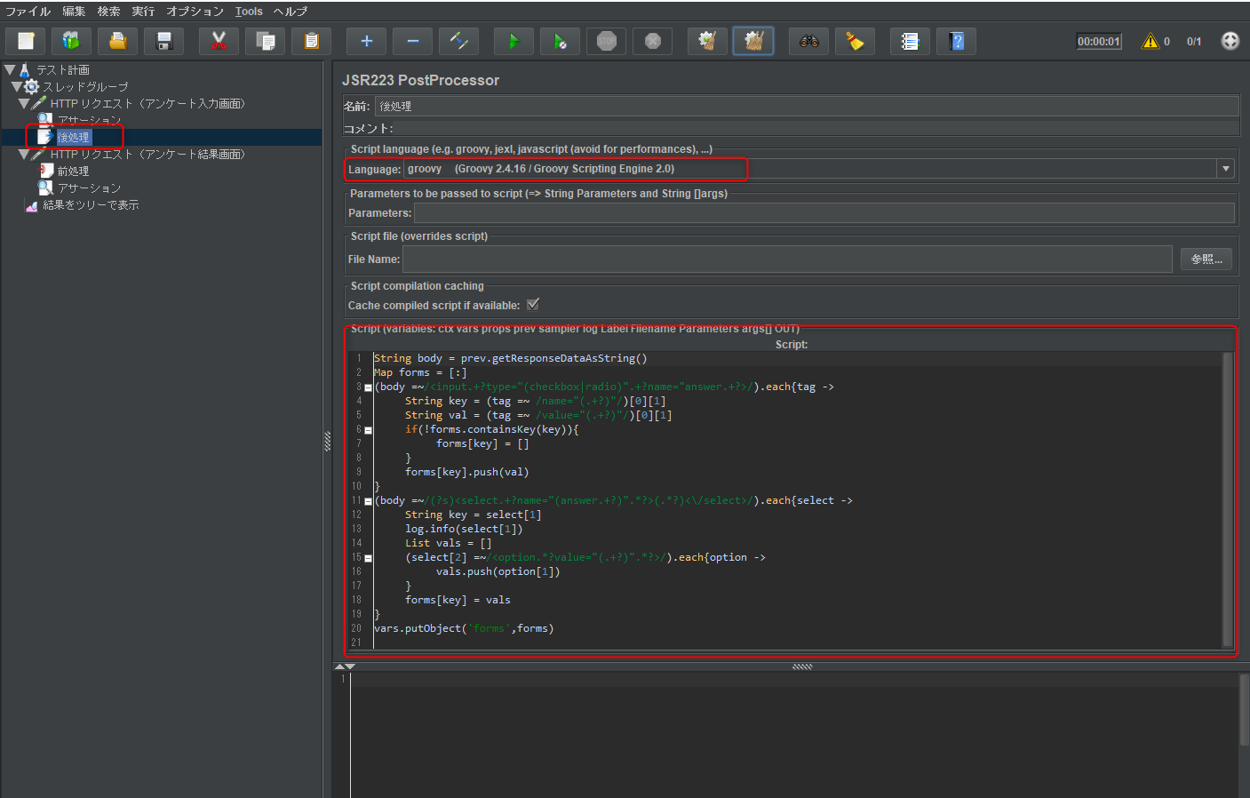
Task: Click the Clear All results icon
Action: (x=753, y=41)
